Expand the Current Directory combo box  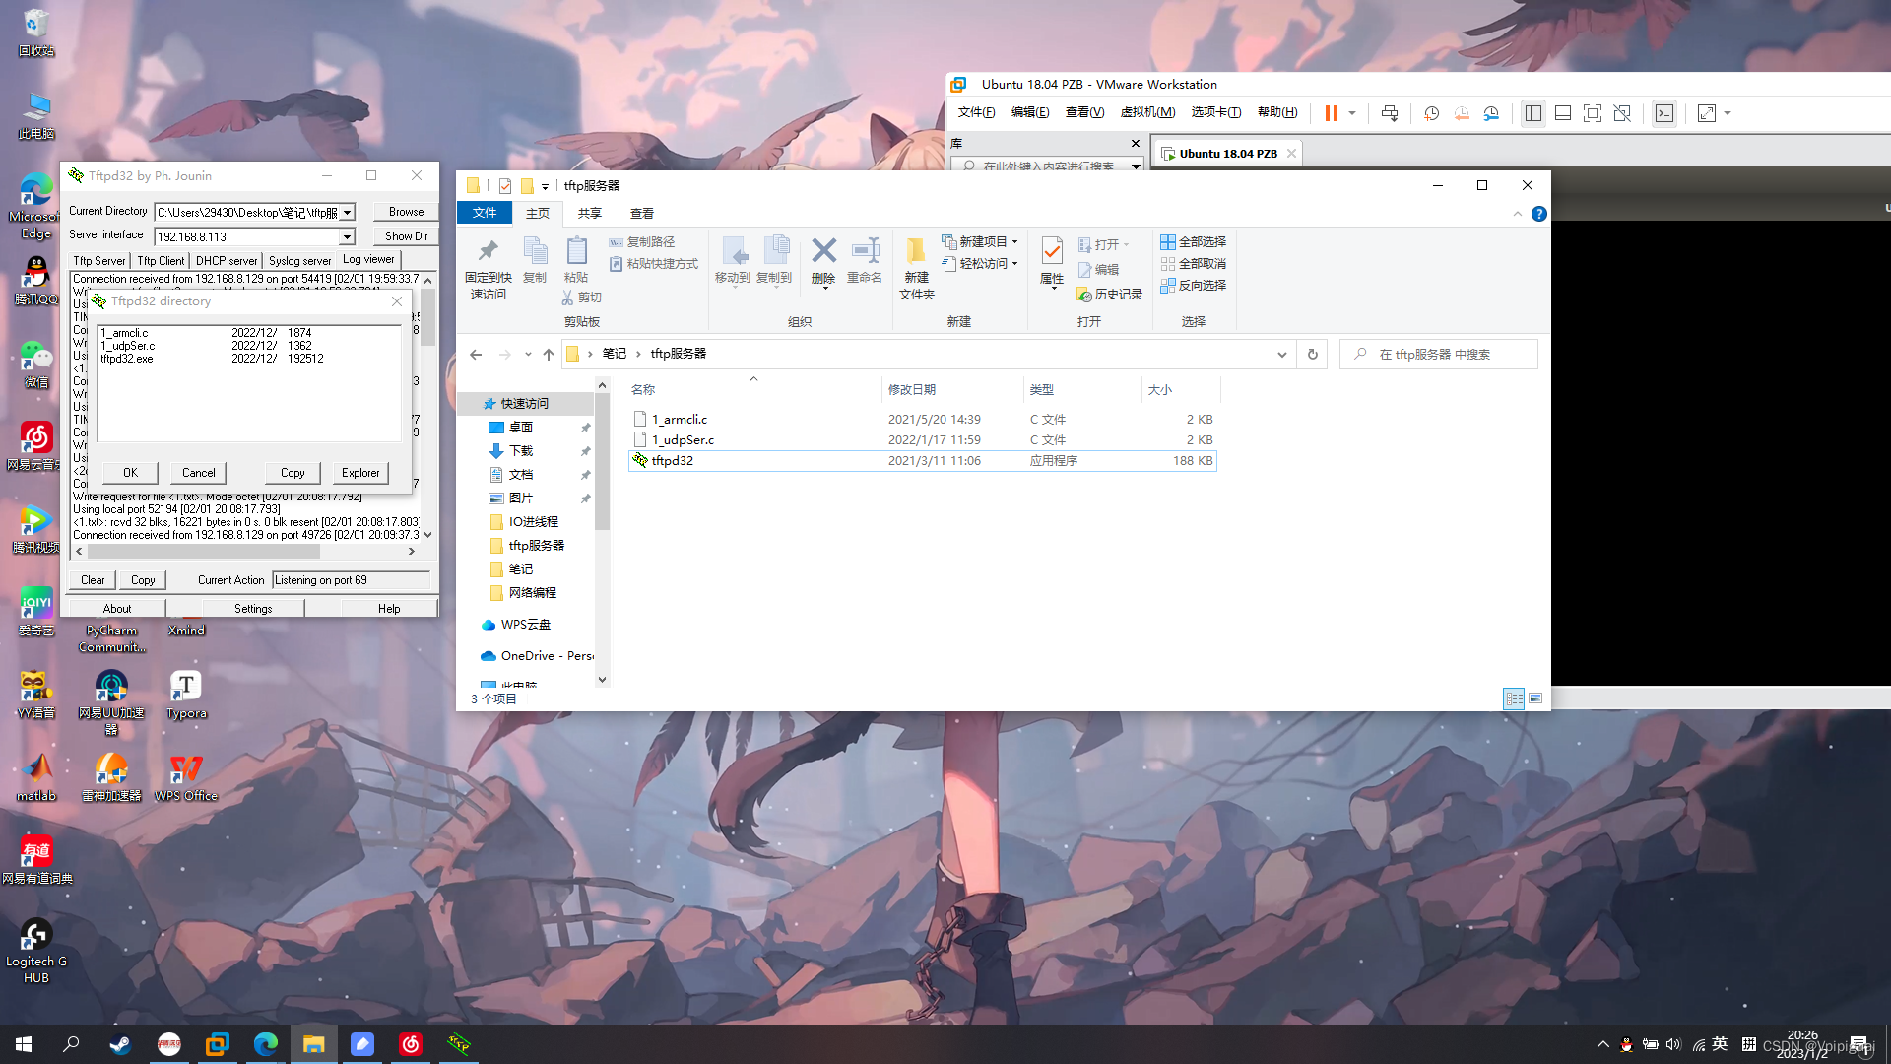(347, 213)
